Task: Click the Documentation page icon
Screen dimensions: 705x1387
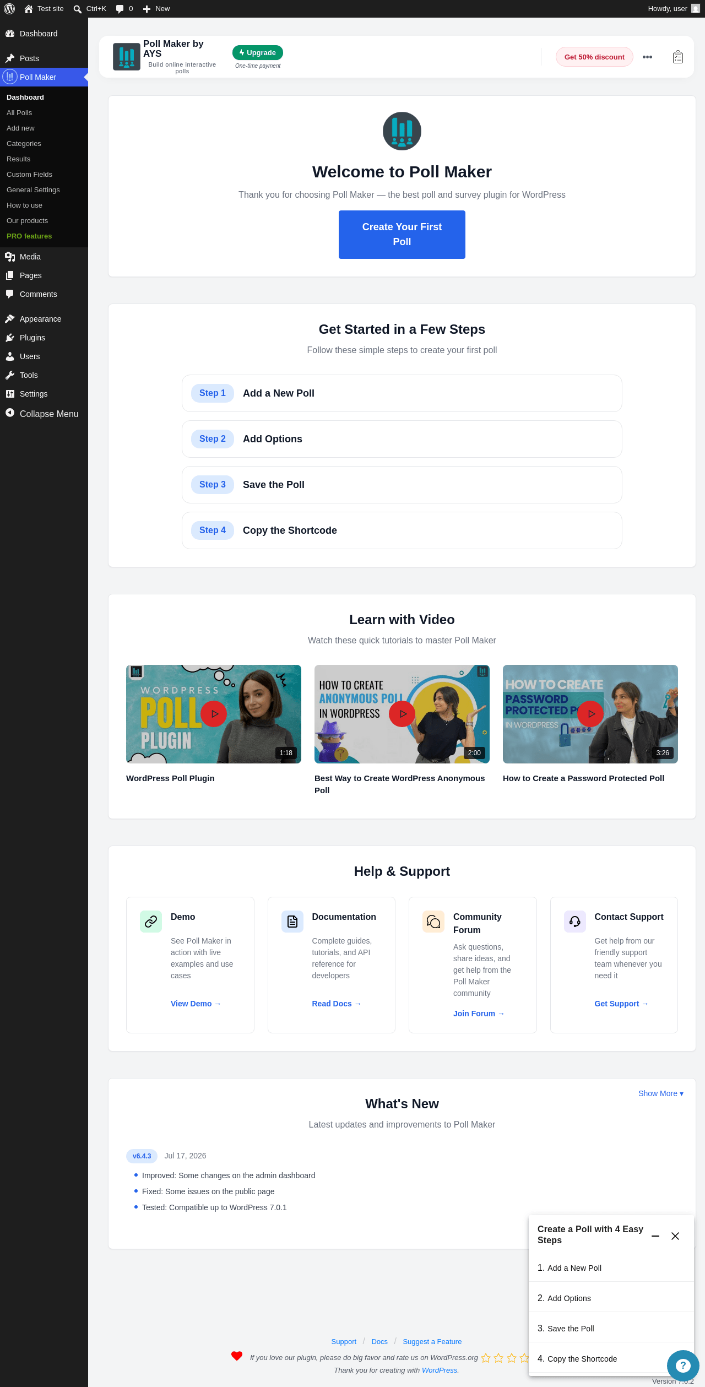Action: point(292,922)
